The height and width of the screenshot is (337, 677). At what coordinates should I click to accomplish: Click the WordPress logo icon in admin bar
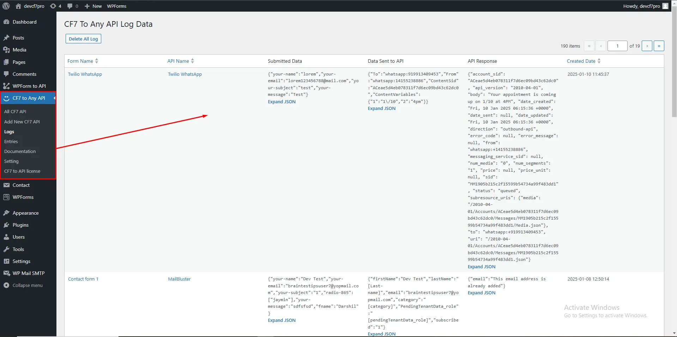[6, 6]
